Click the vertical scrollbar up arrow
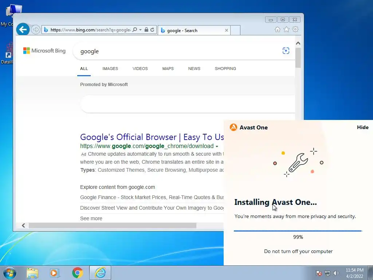Image resolution: width=373 pixels, height=280 pixels. tap(298, 43)
